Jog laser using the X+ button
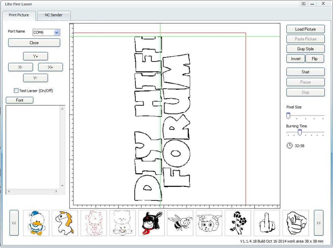Screen dimensions: 333x248 click(x=50, y=67)
